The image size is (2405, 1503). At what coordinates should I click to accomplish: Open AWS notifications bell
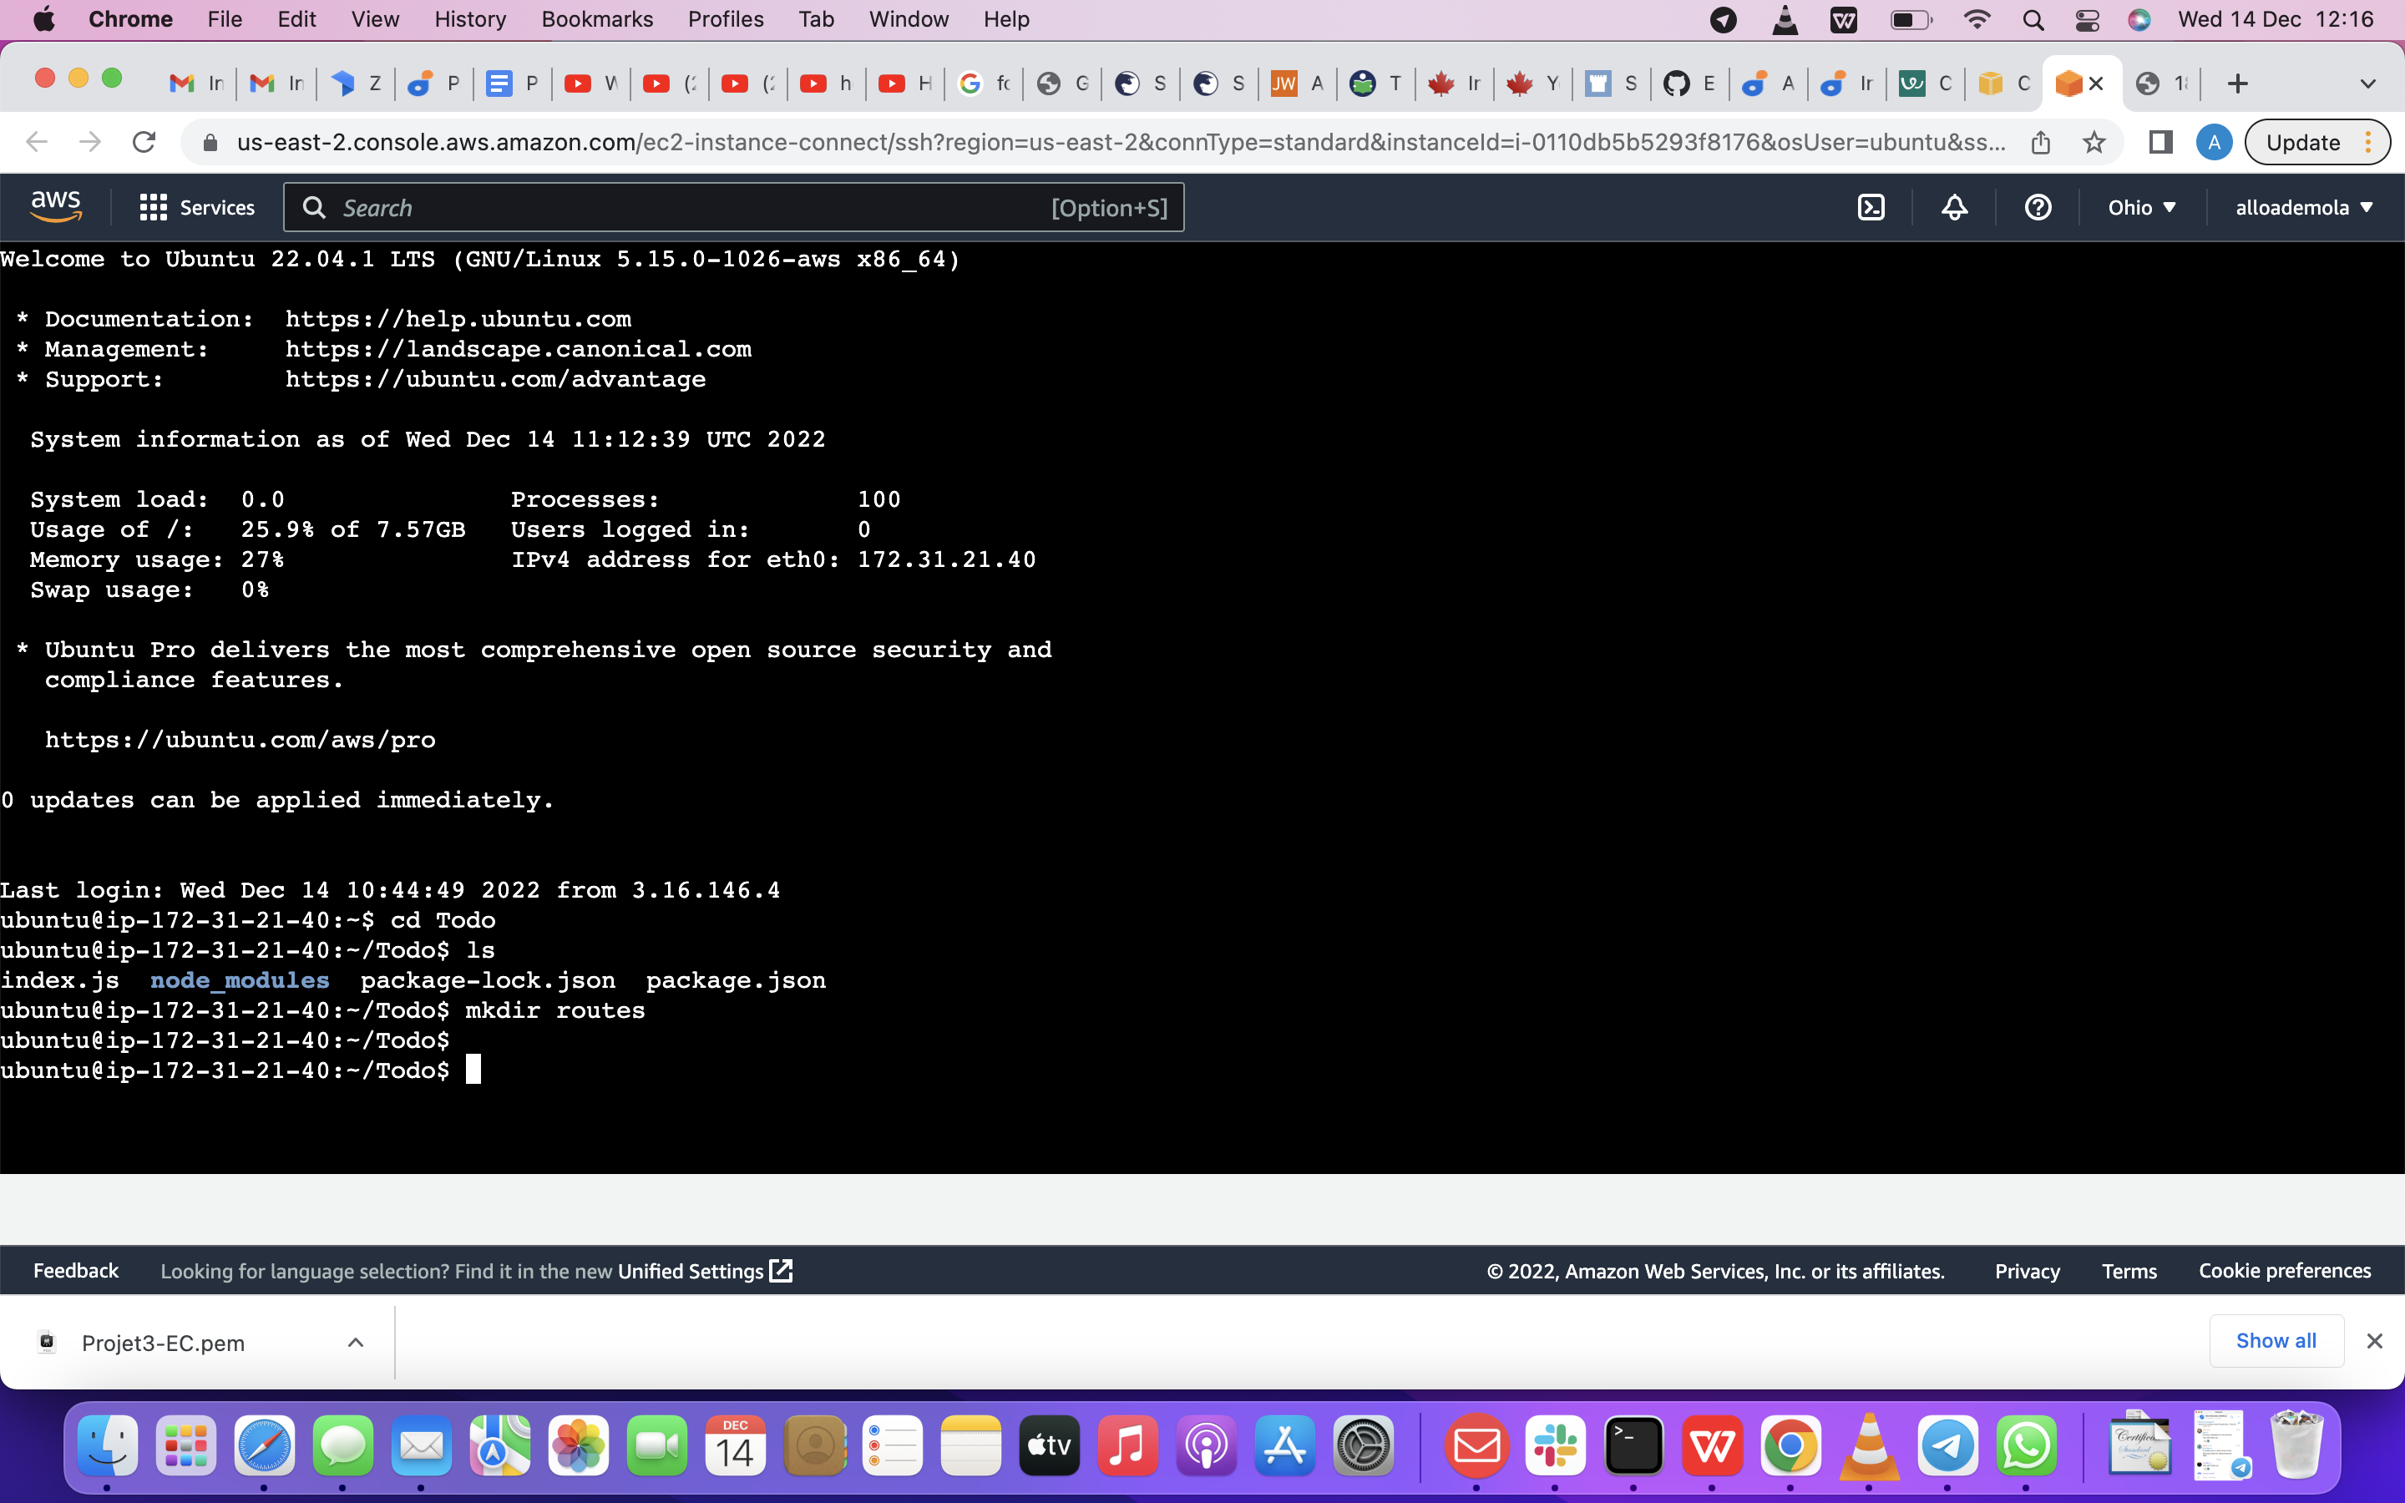coord(1954,207)
